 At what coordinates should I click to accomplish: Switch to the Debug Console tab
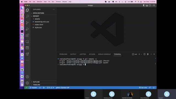coord(105,54)
